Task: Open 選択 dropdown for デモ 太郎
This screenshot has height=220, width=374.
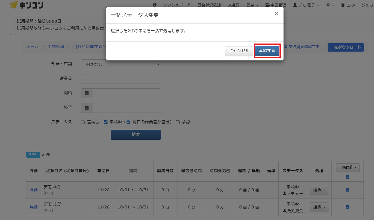Action: pyautogui.click(x=319, y=207)
